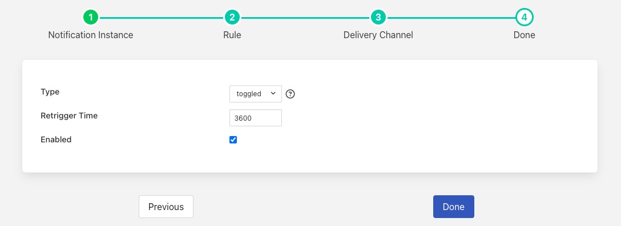Click the chevron arrow in Type select
This screenshot has height=226, width=621.
pos(273,93)
